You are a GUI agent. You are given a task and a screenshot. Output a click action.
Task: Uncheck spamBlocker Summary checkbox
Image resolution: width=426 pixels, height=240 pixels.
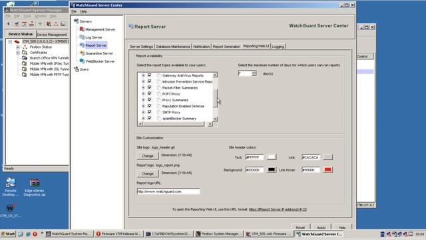point(149,118)
